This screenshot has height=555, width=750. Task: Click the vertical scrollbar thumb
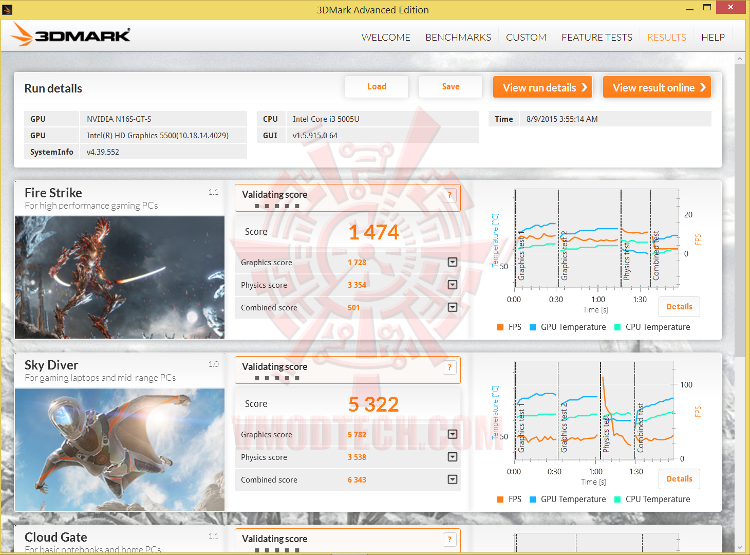coord(740,211)
